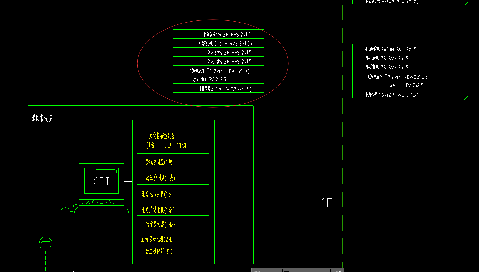Click the (含主机自带1套) note text
479x272 pixels.
coord(158,251)
